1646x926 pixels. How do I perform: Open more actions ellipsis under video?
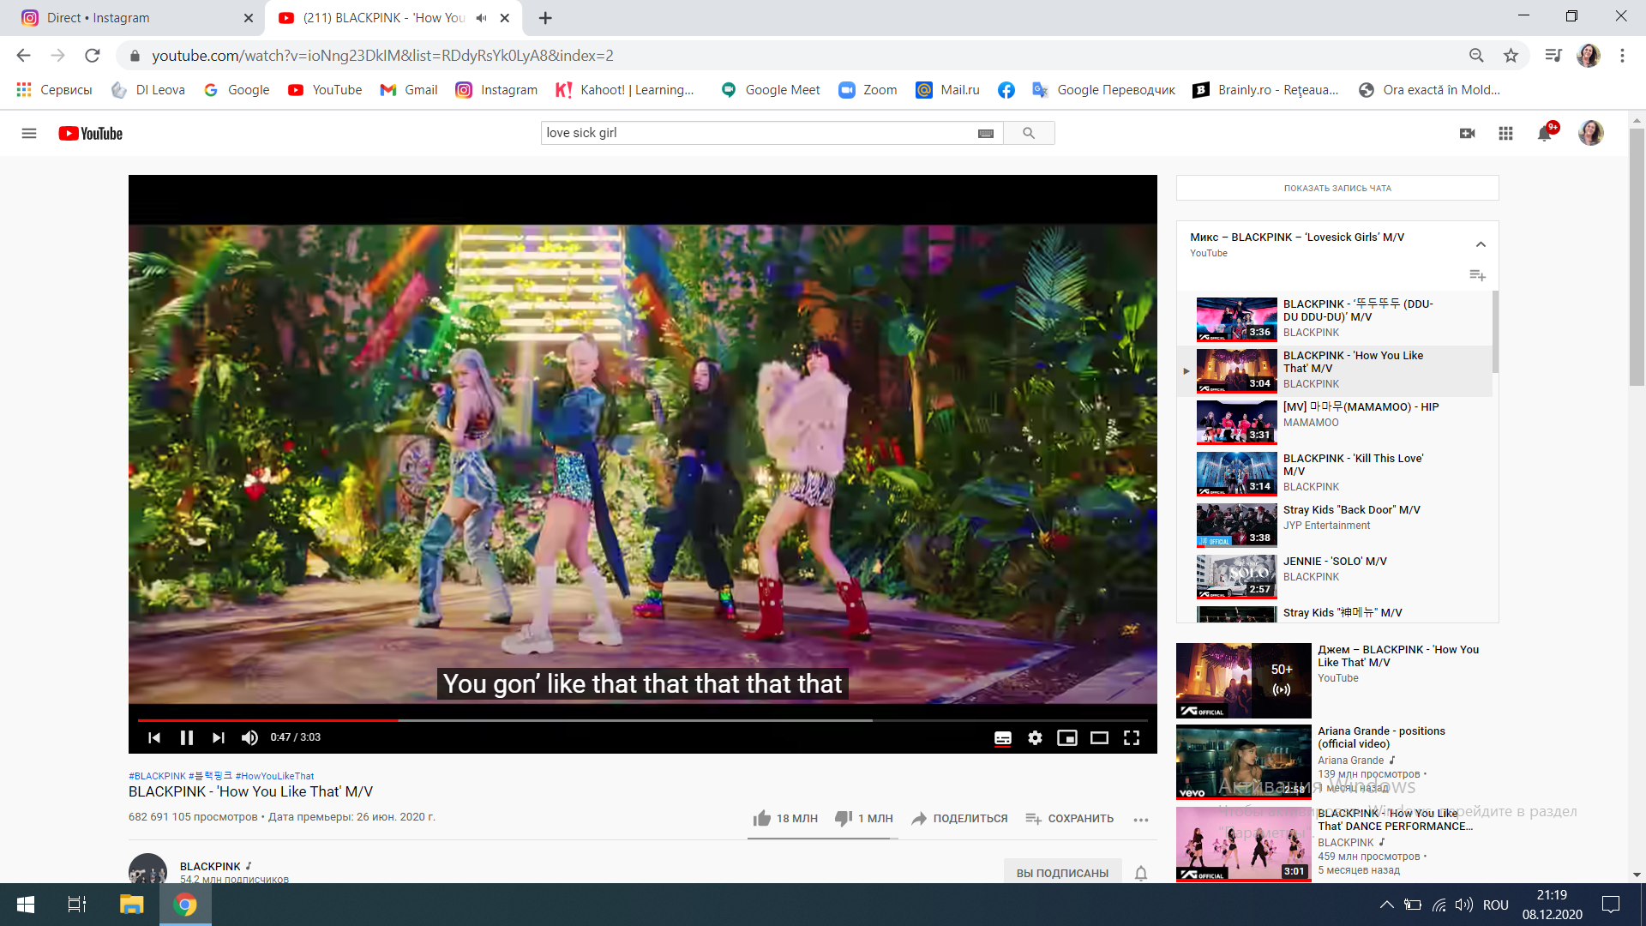1140,820
